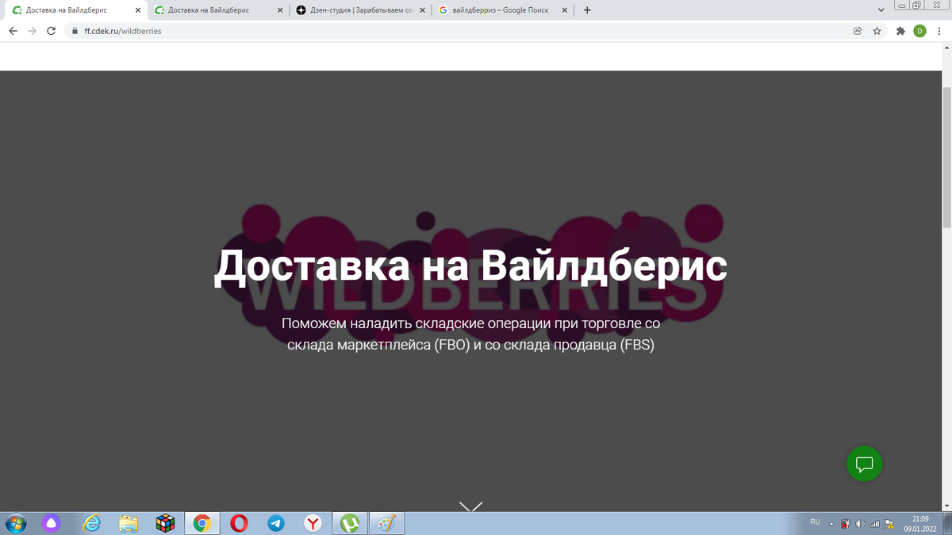Open the green D profile avatar
This screenshot has height=535, width=952.
(919, 31)
